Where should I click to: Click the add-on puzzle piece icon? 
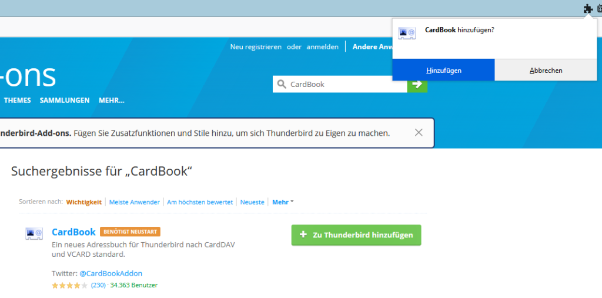coord(588,9)
